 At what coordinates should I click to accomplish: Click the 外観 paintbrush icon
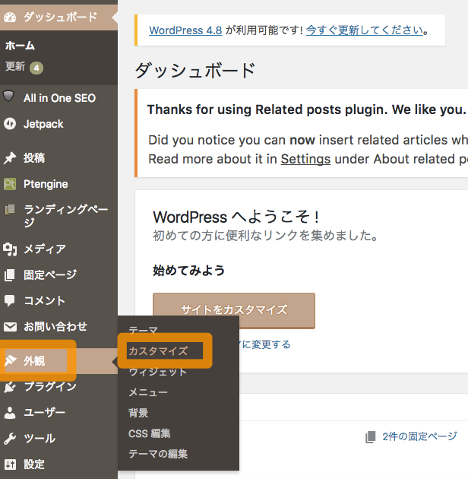(x=10, y=361)
